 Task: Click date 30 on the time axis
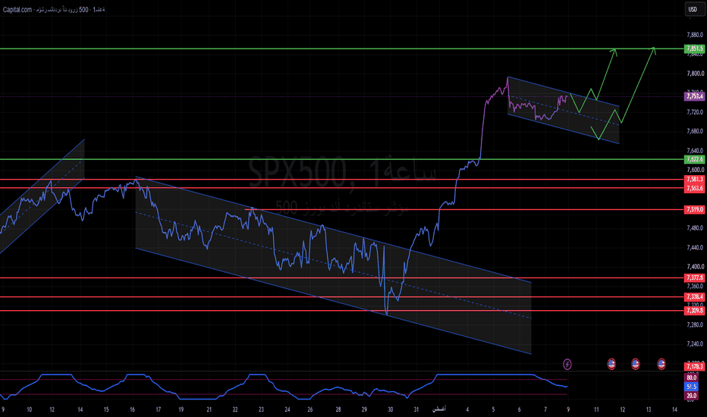(x=390, y=409)
